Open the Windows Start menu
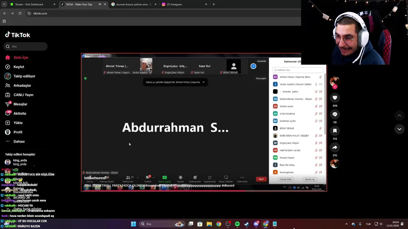408x229 pixels. click(134, 224)
